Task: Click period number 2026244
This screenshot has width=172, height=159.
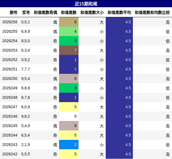Action: pos(10,135)
